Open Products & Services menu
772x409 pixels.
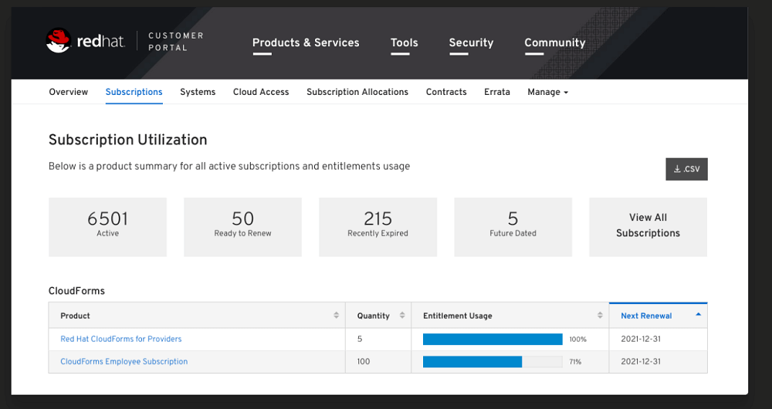(x=306, y=43)
